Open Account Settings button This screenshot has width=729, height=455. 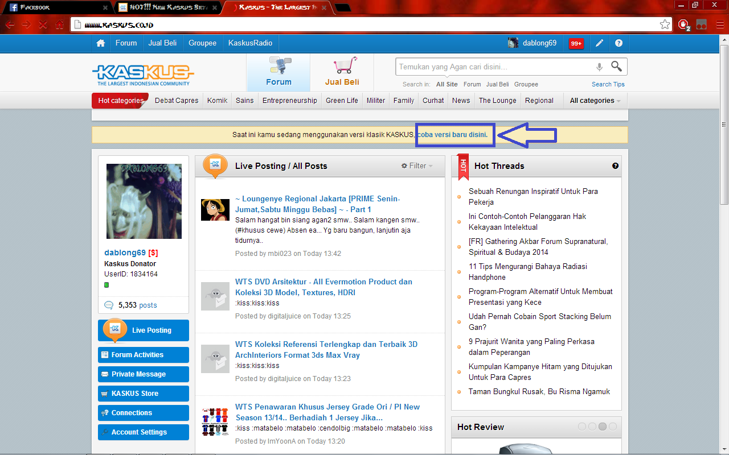(x=144, y=432)
